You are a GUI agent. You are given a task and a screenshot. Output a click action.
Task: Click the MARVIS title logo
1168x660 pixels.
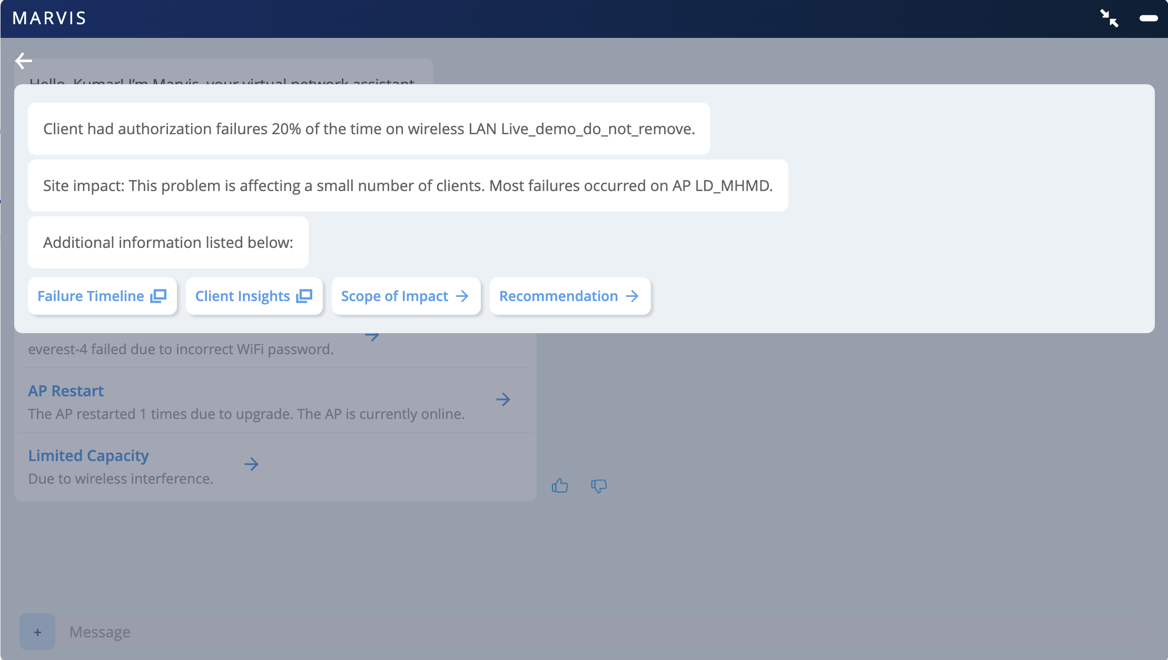(49, 18)
